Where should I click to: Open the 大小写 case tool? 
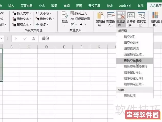point(44,13)
